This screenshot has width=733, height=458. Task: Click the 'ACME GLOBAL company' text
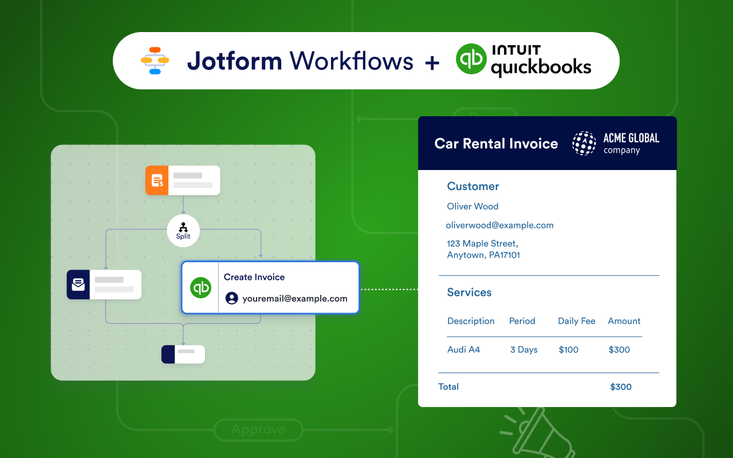pos(631,143)
